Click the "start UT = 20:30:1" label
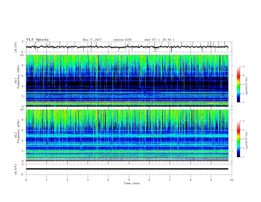 159,40
